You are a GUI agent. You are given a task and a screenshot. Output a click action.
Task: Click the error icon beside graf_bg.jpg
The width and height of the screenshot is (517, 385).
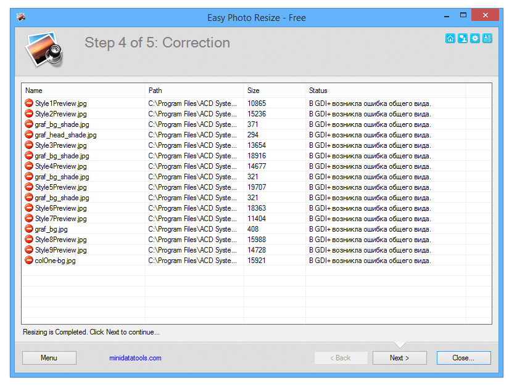click(29, 229)
